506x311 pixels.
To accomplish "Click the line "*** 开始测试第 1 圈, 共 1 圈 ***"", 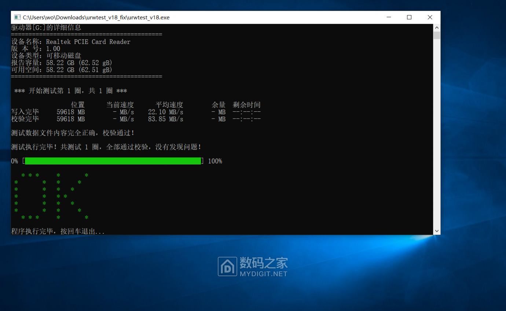I will 71,91.
